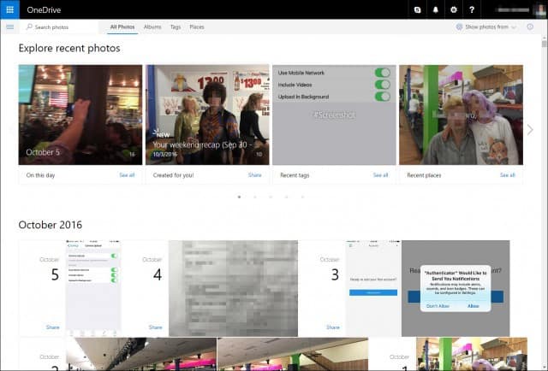Switch to the Albums tab

[x=152, y=26]
